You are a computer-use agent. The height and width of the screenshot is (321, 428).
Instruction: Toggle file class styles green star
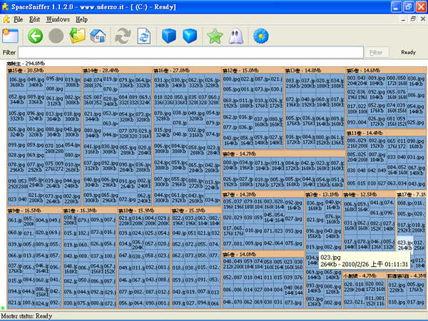click(215, 36)
